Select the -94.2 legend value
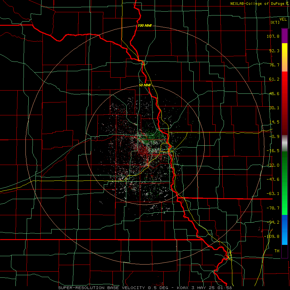 [x=273, y=222]
